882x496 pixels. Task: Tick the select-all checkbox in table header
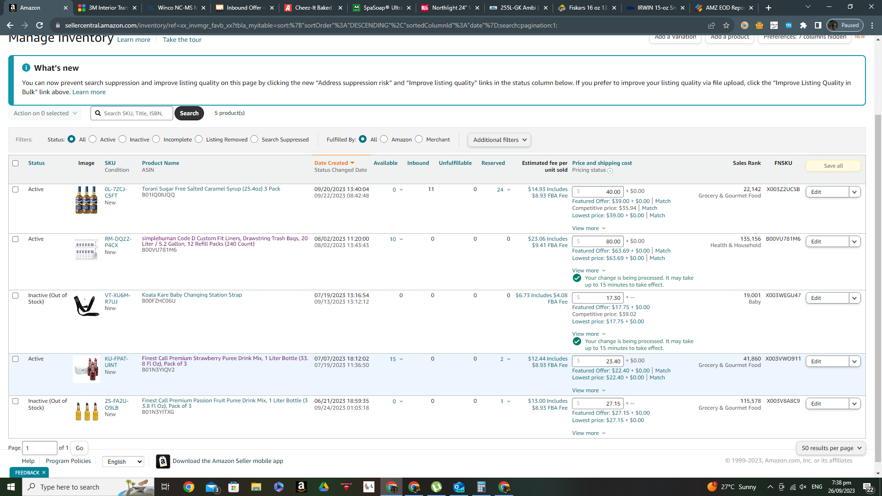tap(16, 163)
